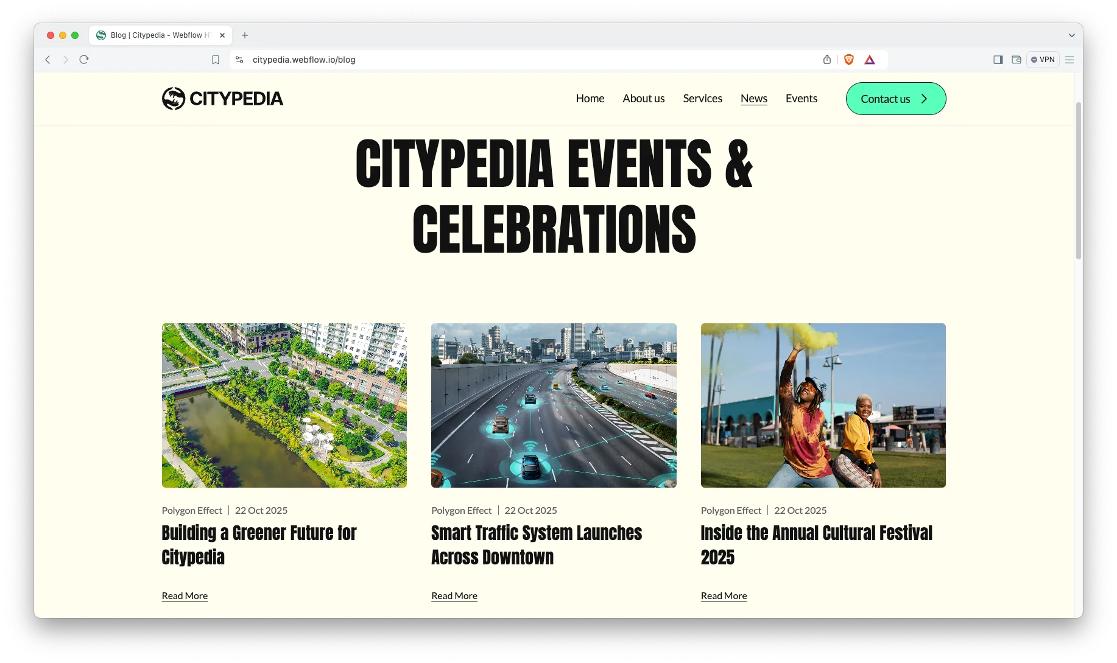Expand the tab search chevron

point(1071,35)
